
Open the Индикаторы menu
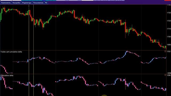[27, 3]
